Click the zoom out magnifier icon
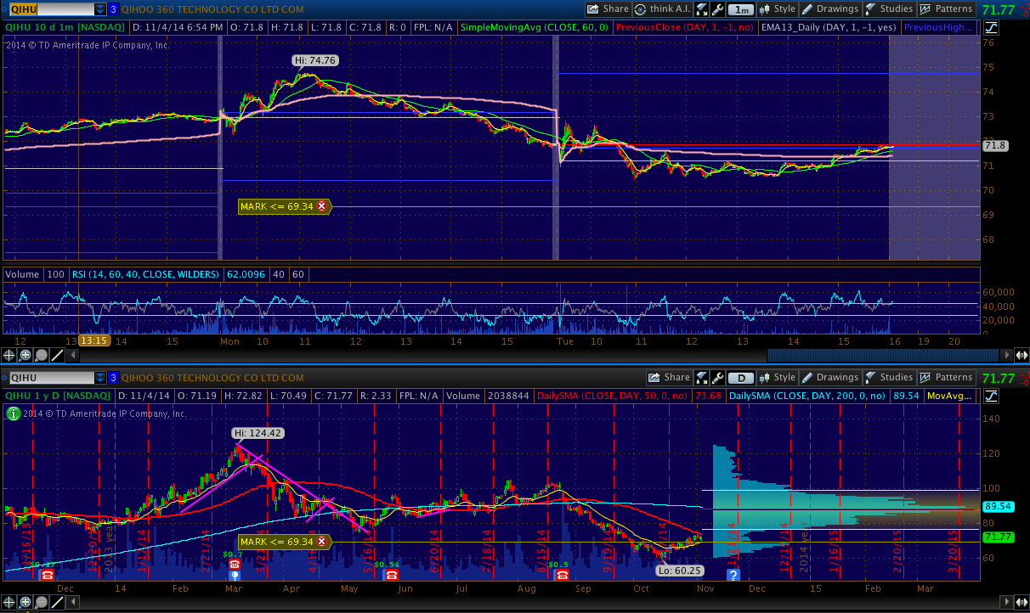The height and width of the screenshot is (613, 1030). coord(42,355)
